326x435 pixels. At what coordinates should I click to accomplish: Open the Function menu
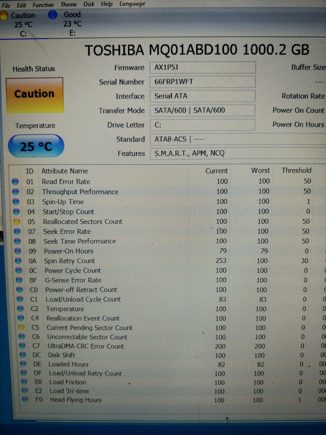click(x=43, y=5)
